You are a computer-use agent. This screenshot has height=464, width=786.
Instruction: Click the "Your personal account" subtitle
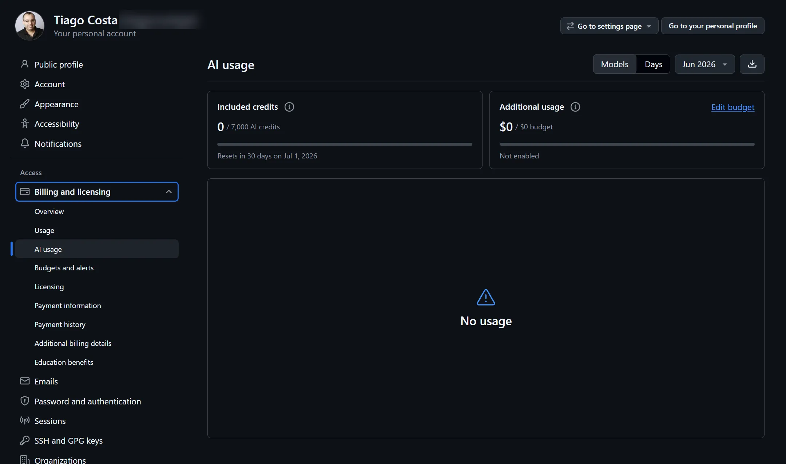95,33
